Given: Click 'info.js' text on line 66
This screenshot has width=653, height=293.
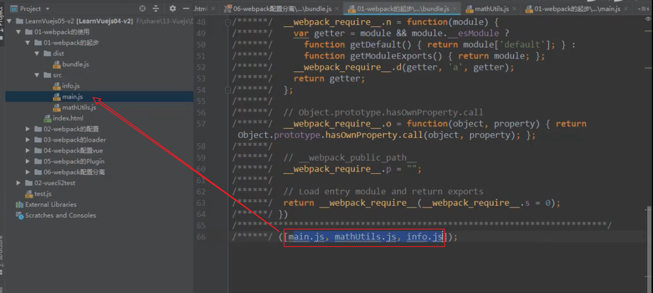Looking at the screenshot, I should [425, 237].
